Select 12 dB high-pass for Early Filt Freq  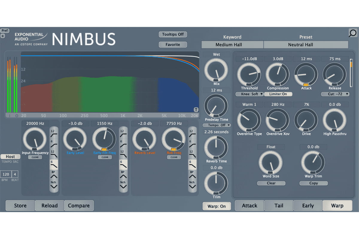(124, 133)
